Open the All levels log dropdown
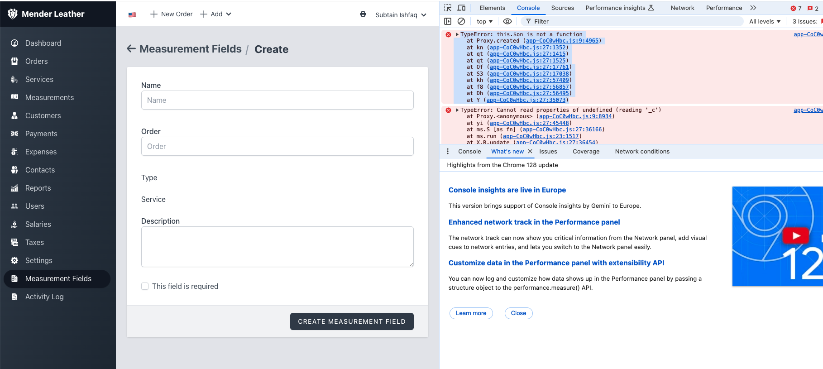The image size is (823, 369). (765, 21)
